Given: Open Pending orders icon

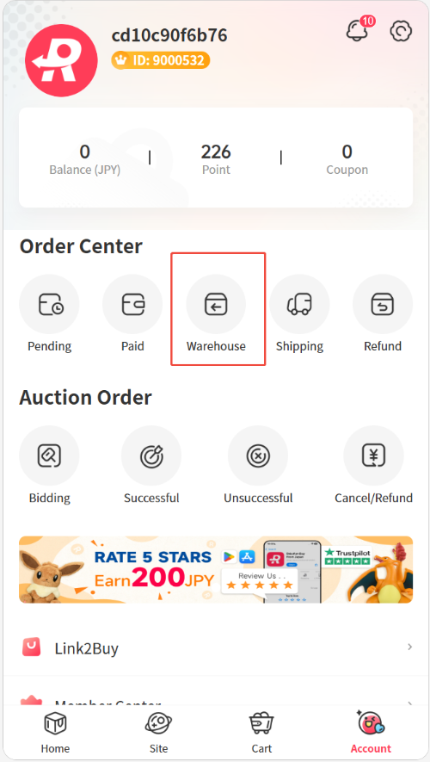Looking at the screenshot, I should (49, 304).
